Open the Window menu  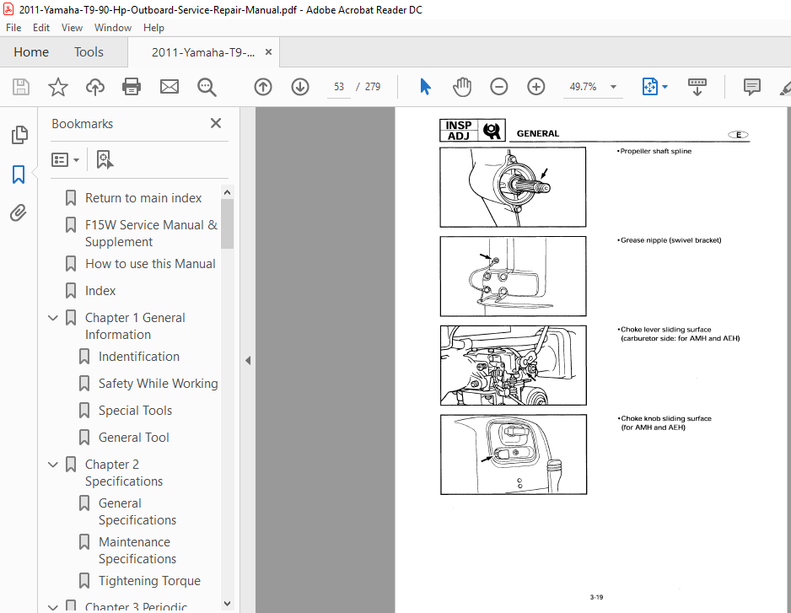point(113,28)
